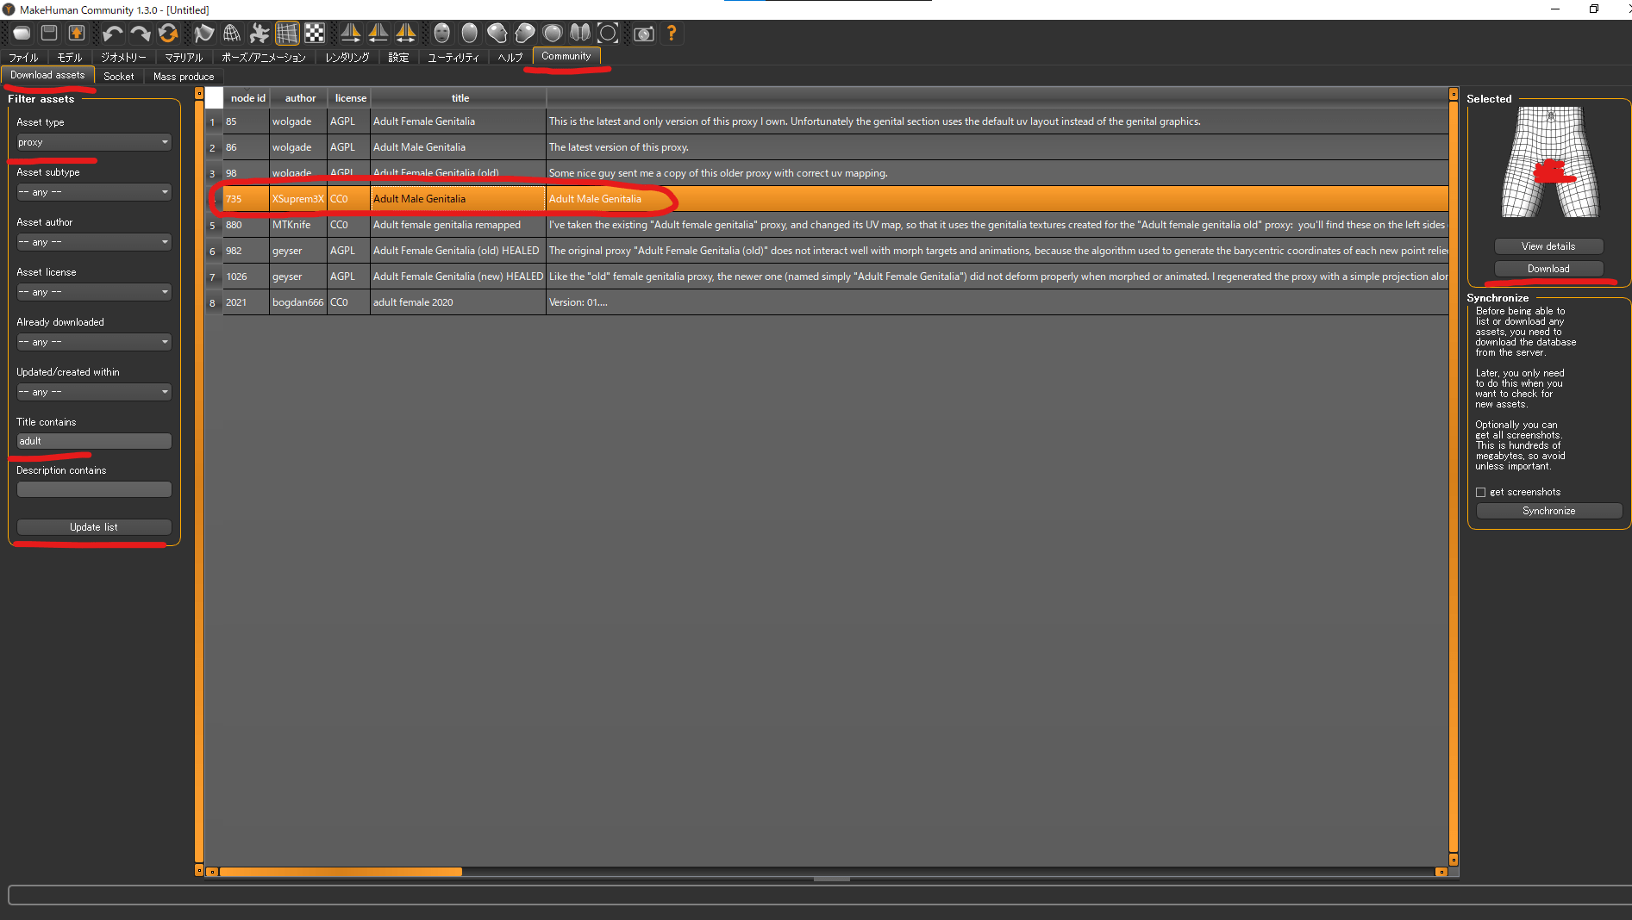The image size is (1632, 920).
Task: Click the Undo arrow icon
Action: click(112, 34)
